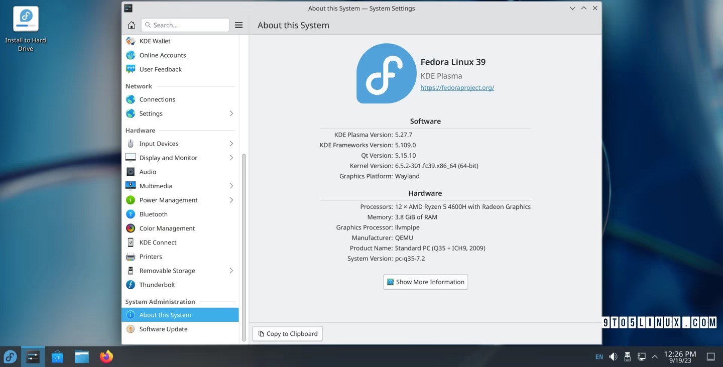Click the Graphics Platform value "Wayland"

tap(407, 176)
